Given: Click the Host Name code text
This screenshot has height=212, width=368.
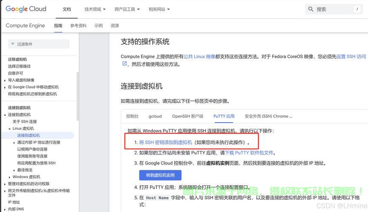Looking at the screenshot, I should click(x=157, y=198).
